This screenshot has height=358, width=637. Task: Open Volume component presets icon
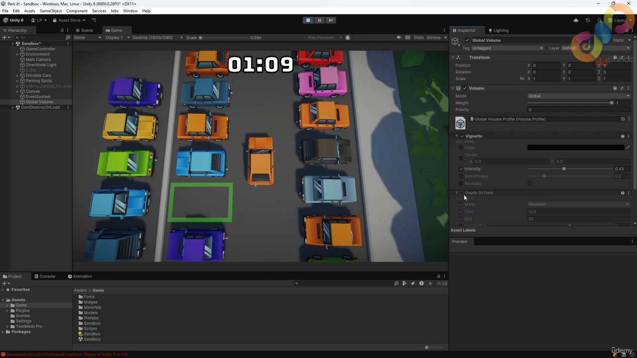pos(622,89)
